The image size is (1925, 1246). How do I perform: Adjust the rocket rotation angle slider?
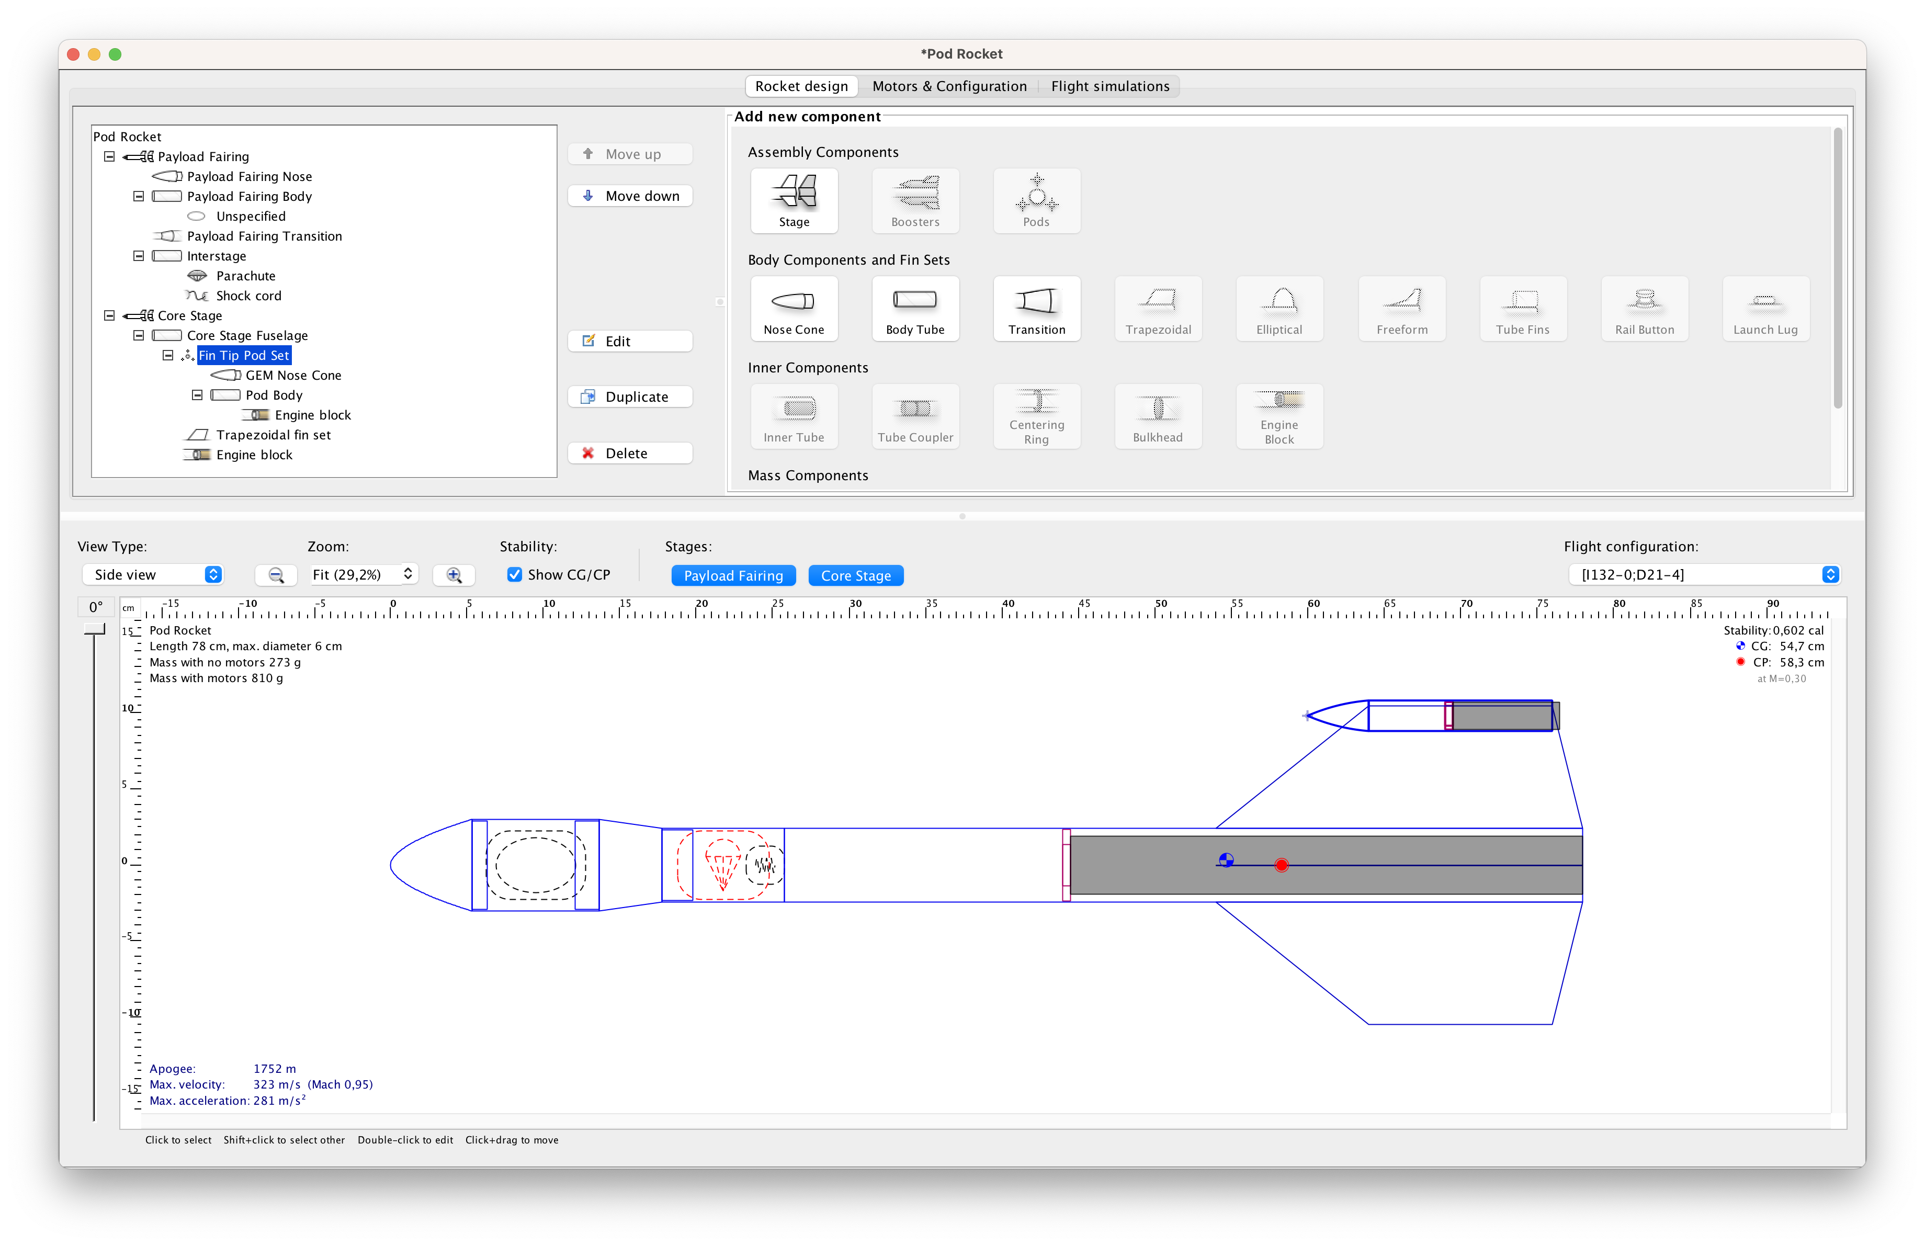(95, 629)
